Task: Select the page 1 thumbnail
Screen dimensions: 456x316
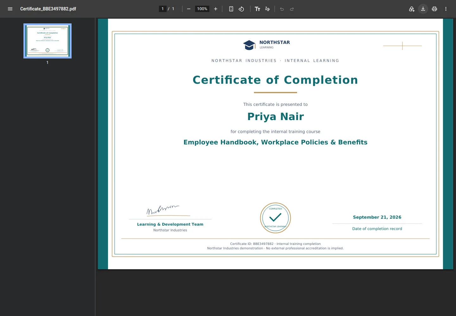Action: click(47, 41)
